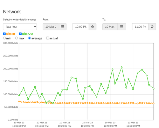Click the To time field '11:00 PM'
The width and height of the screenshot is (159, 128).
coord(140,27)
